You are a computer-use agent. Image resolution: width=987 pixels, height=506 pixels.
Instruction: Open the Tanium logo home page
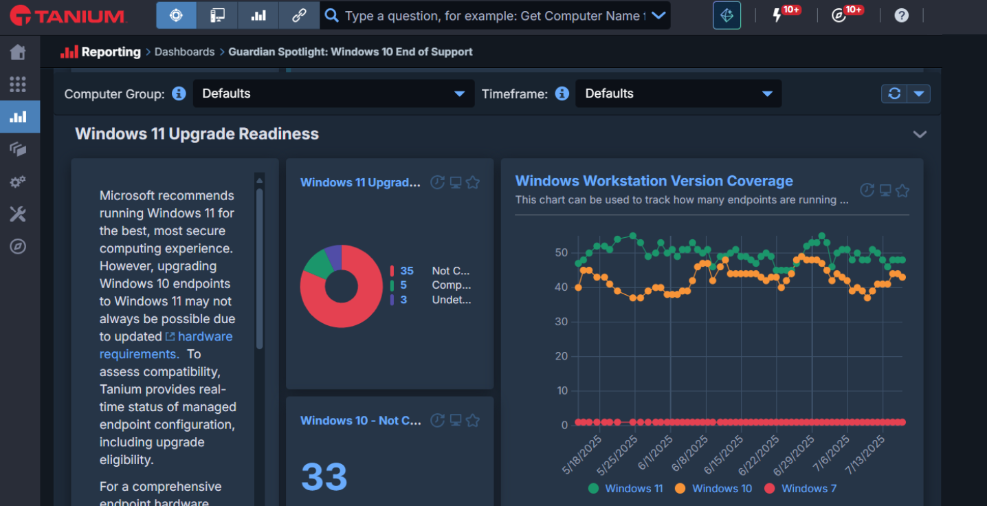(x=67, y=15)
